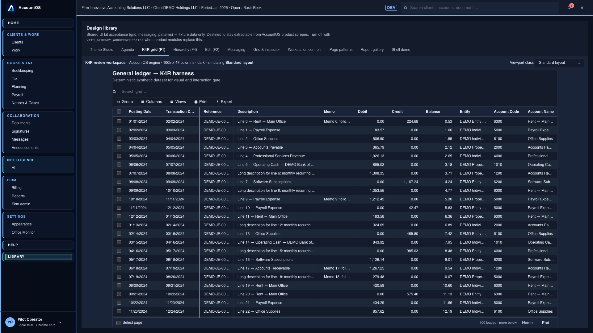
Task: Click the DEV environment badge
Action: pyautogui.click(x=391, y=8)
